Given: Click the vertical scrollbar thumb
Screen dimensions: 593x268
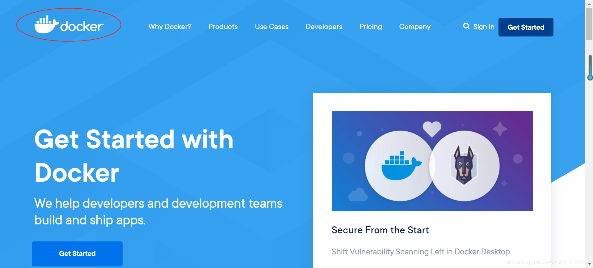Looking at the screenshot, I should 589,24.
